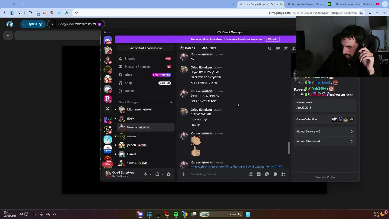The height and width of the screenshot is (219, 389).
Task: Expand Mutual Servers — 8
Action: coord(325,131)
